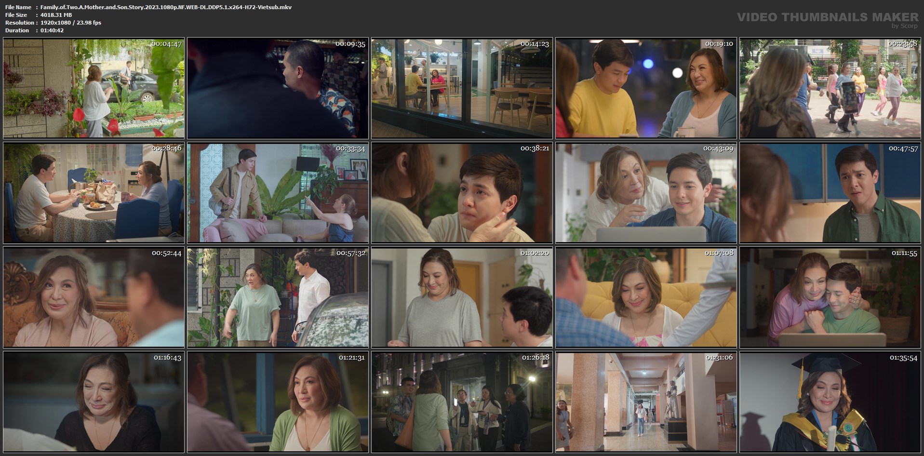Open the graduation frame at 01:35:54
The height and width of the screenshot is (456, 924).
[x=830, y=402]
